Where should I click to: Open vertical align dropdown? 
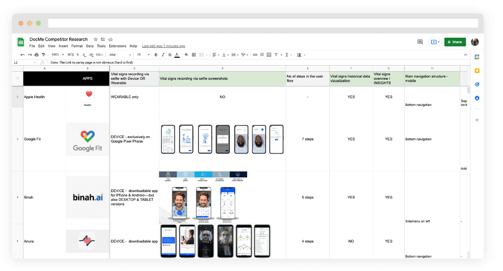225,55
